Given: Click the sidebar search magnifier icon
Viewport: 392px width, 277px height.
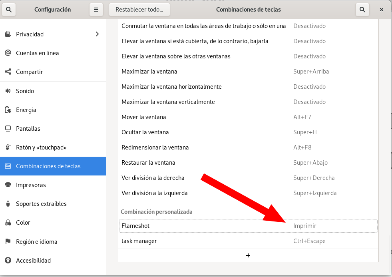Looking at the screenshot, I should click(x=9, y=10).
